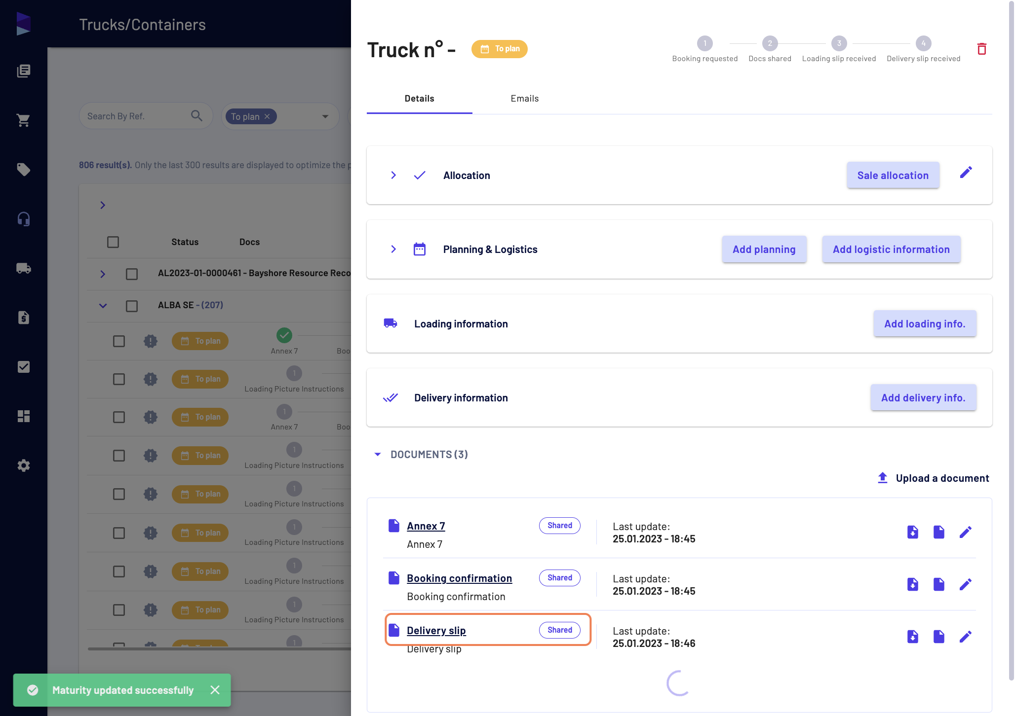The height and width of the screenshot is (716, 1015).
Task: Open the invoice document sidebar item
Action: click(x=23, y=318)
